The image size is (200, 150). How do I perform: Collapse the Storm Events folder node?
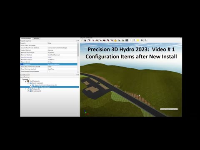coord(26,83)
